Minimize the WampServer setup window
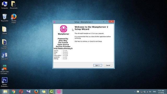The width and height of the screenshot is (167, 94). 104,22
